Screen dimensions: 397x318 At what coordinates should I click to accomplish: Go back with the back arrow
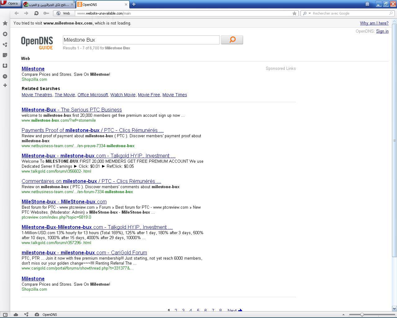(x=17, y=13)
